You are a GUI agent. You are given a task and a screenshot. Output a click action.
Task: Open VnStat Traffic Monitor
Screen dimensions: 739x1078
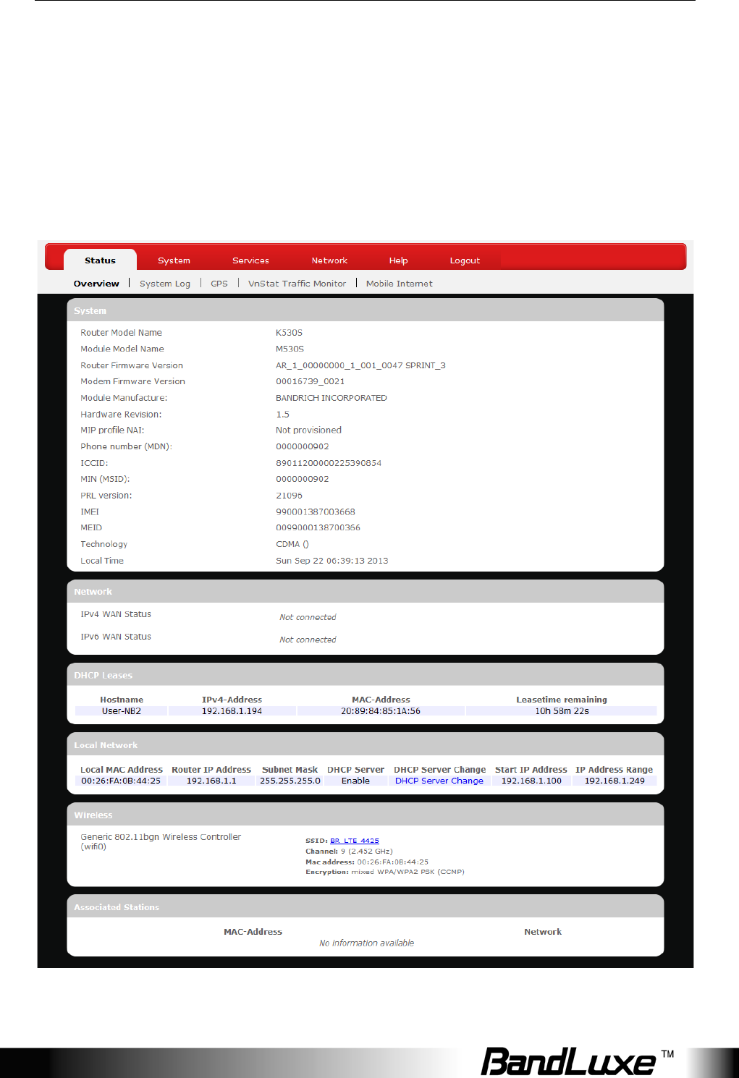coord(297,284)
